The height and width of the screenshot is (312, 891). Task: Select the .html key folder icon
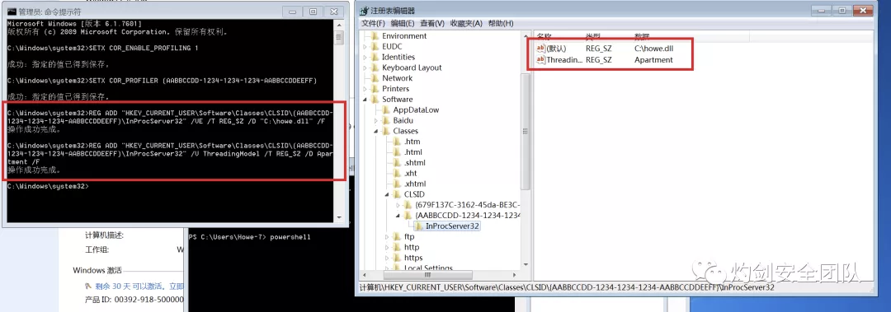click(397, 152)
